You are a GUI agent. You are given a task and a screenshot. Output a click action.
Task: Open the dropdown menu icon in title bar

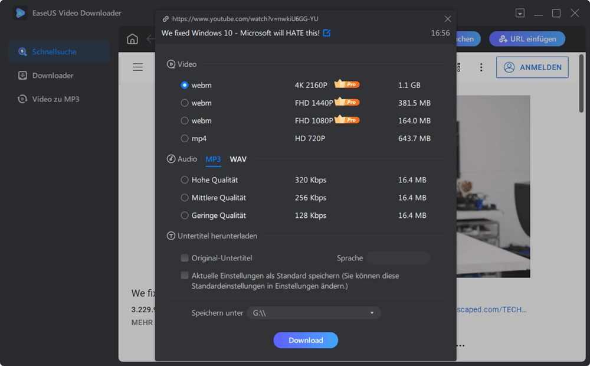pyautogui.click(x=520, y=13)
